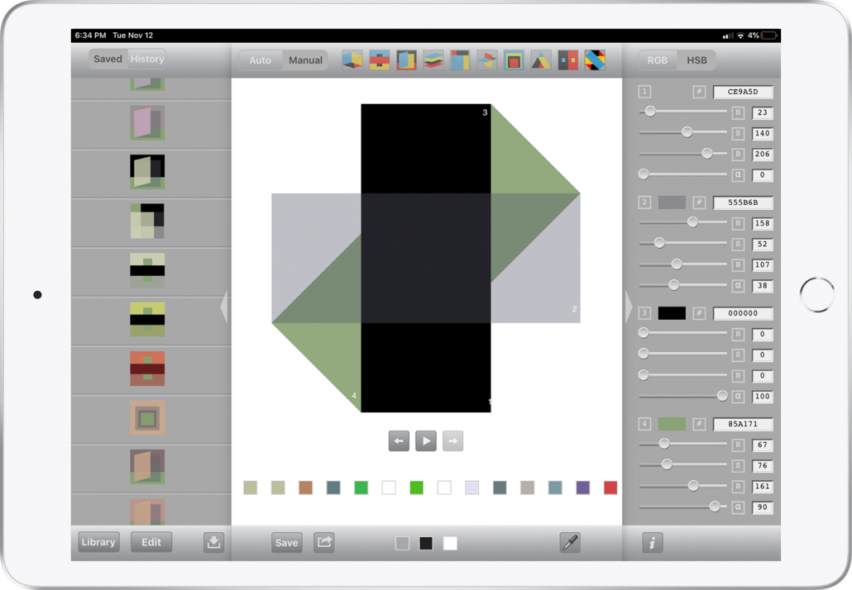The width and height of the screenshot is (852, 590).
Task: Adjust the brightness slider for color 4
Action: click(682, 485)
